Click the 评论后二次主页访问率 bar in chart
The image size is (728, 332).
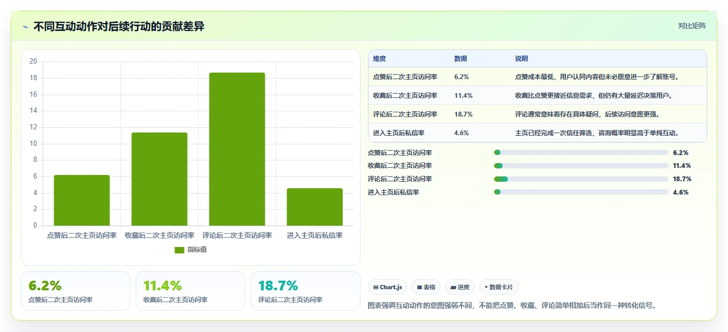(237, 149)
